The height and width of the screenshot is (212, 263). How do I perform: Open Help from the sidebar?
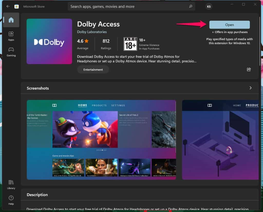11,200
